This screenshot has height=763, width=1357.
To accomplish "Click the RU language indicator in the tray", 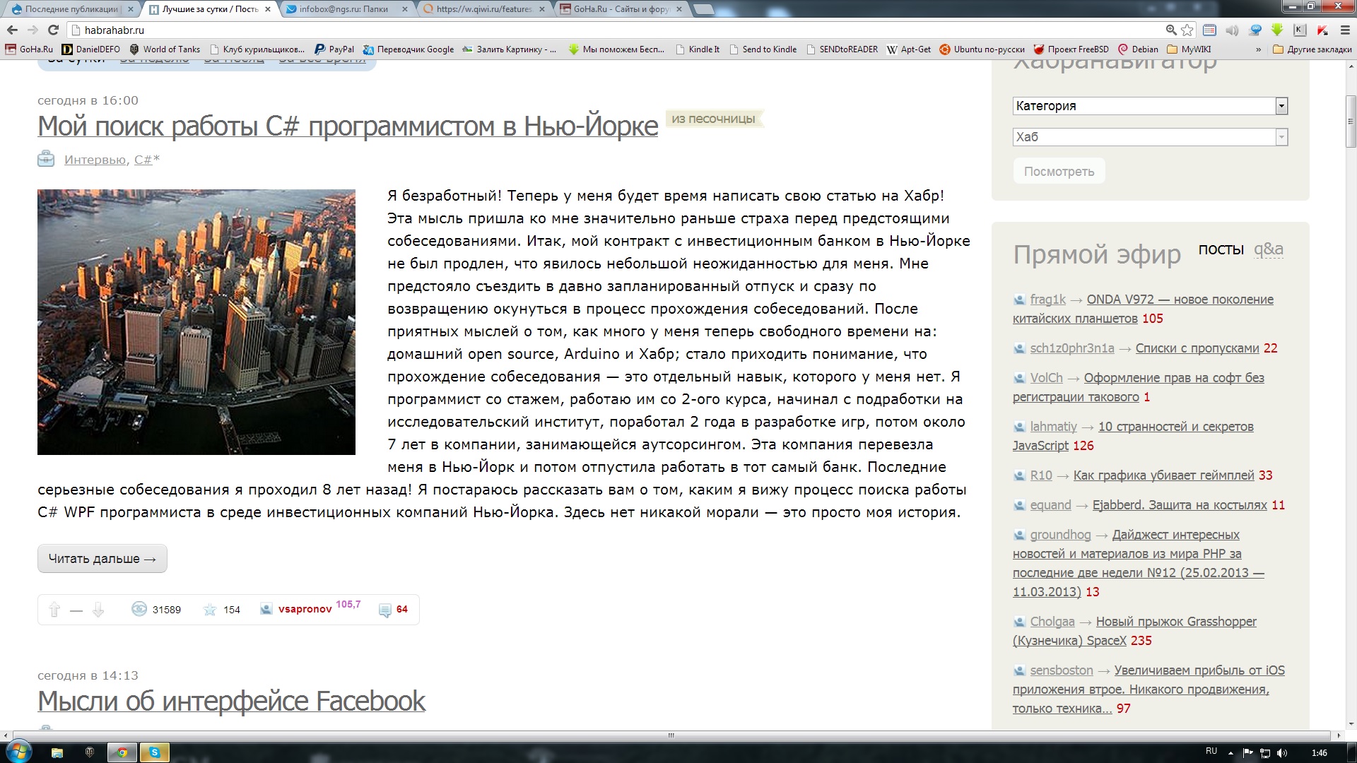I will pyautogui.click(x=1211, y=751).
